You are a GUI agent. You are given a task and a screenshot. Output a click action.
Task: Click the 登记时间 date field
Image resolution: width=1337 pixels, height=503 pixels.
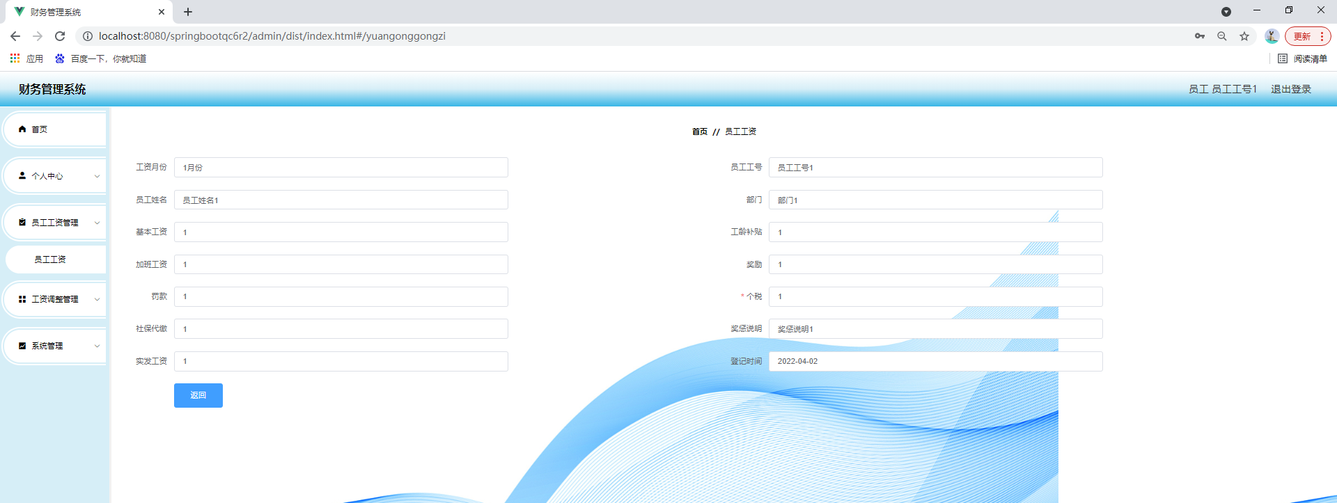pyautogui.click(x=935, y=362)
